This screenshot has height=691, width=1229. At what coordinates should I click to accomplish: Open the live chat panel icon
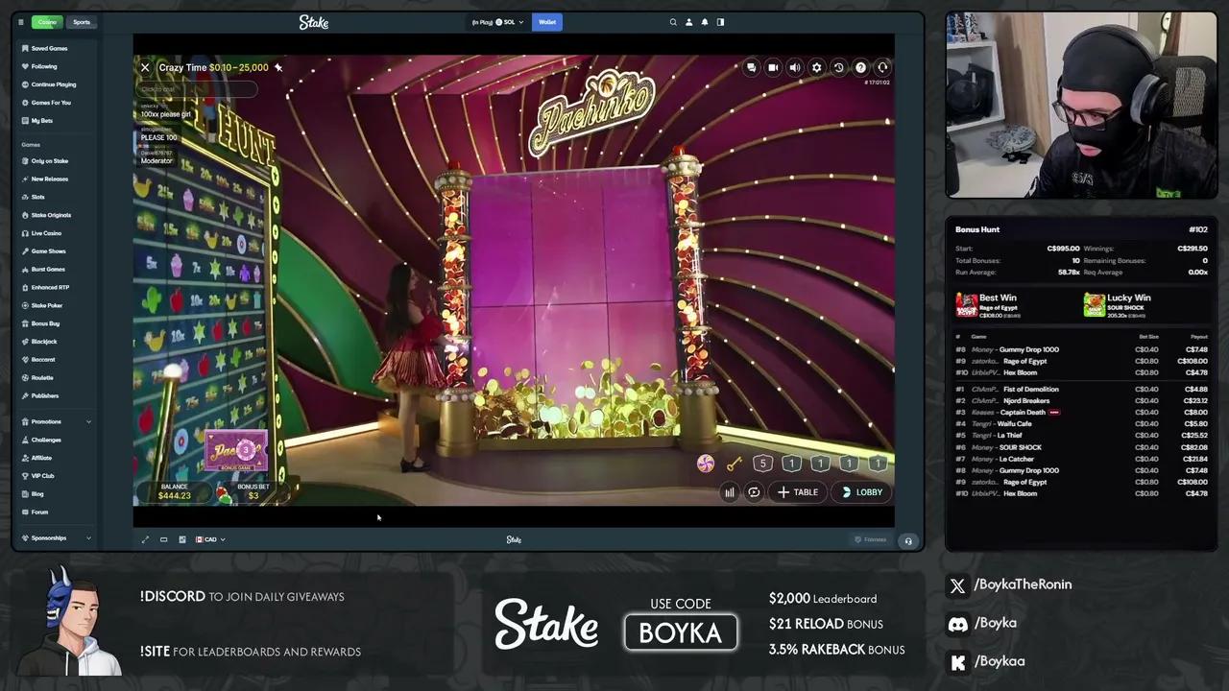(751, 67)
